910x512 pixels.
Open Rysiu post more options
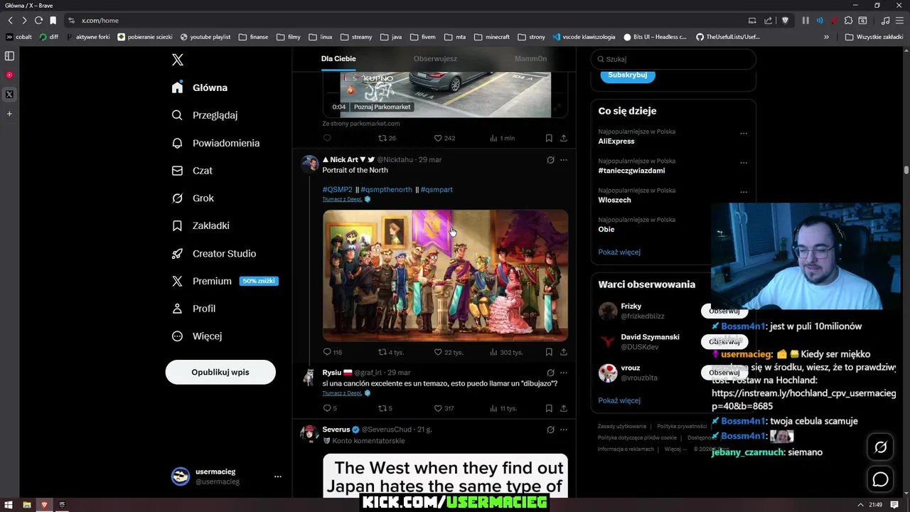[x=564, y=373]
